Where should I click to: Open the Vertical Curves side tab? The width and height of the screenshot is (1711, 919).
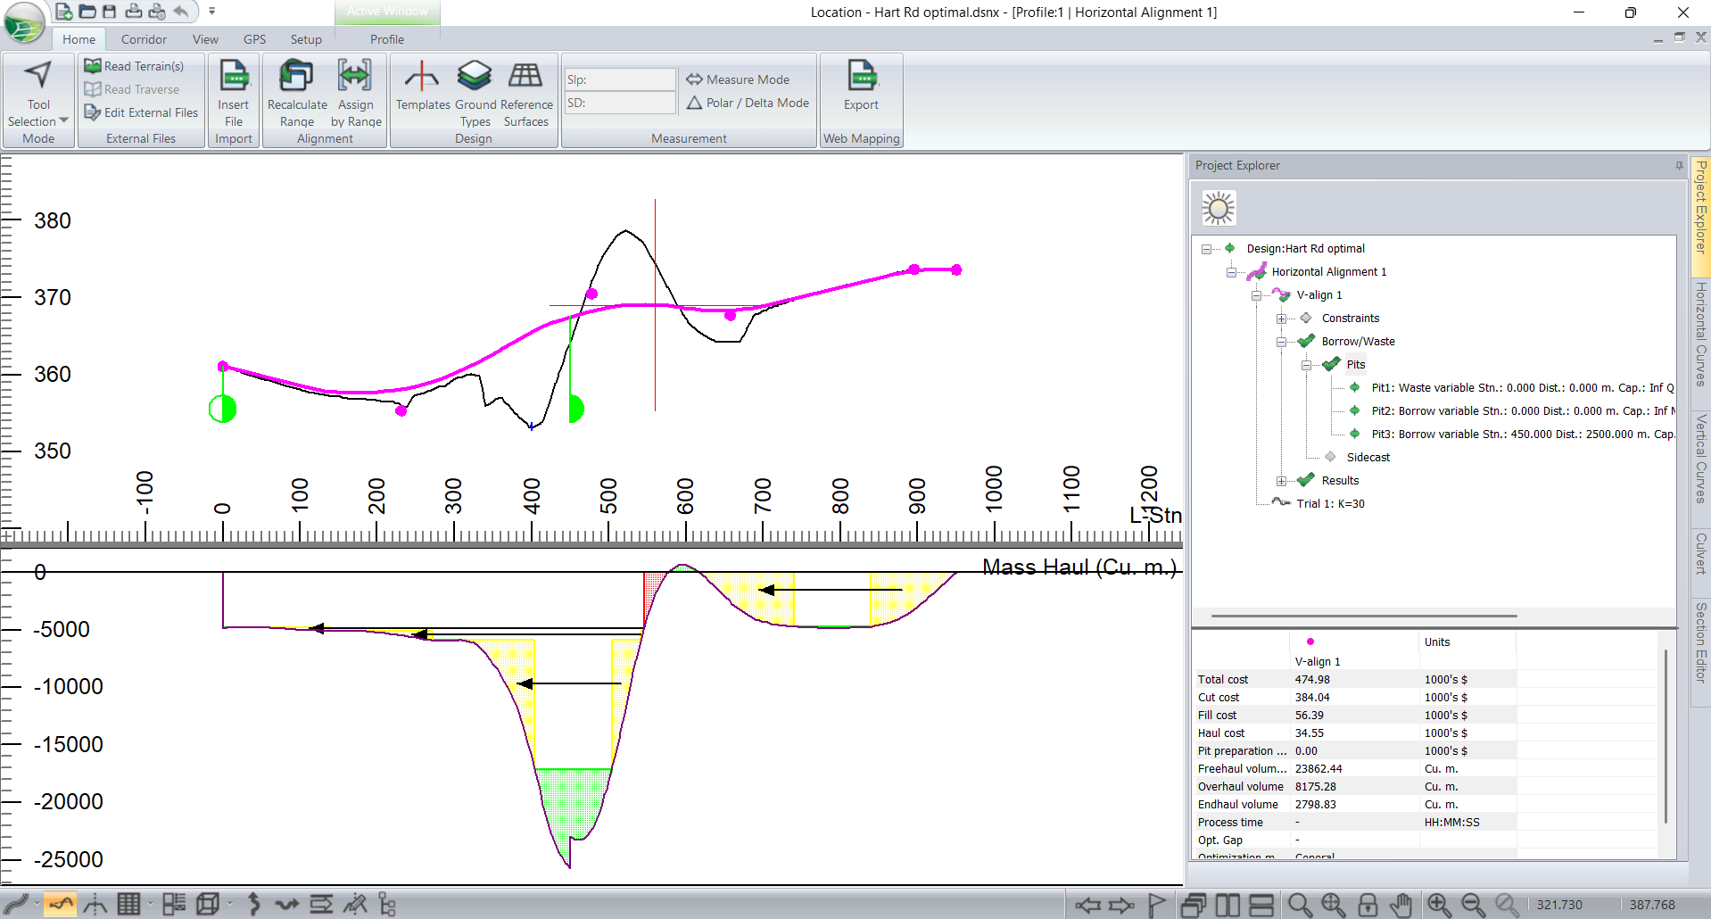click(x=1701, y=459)
